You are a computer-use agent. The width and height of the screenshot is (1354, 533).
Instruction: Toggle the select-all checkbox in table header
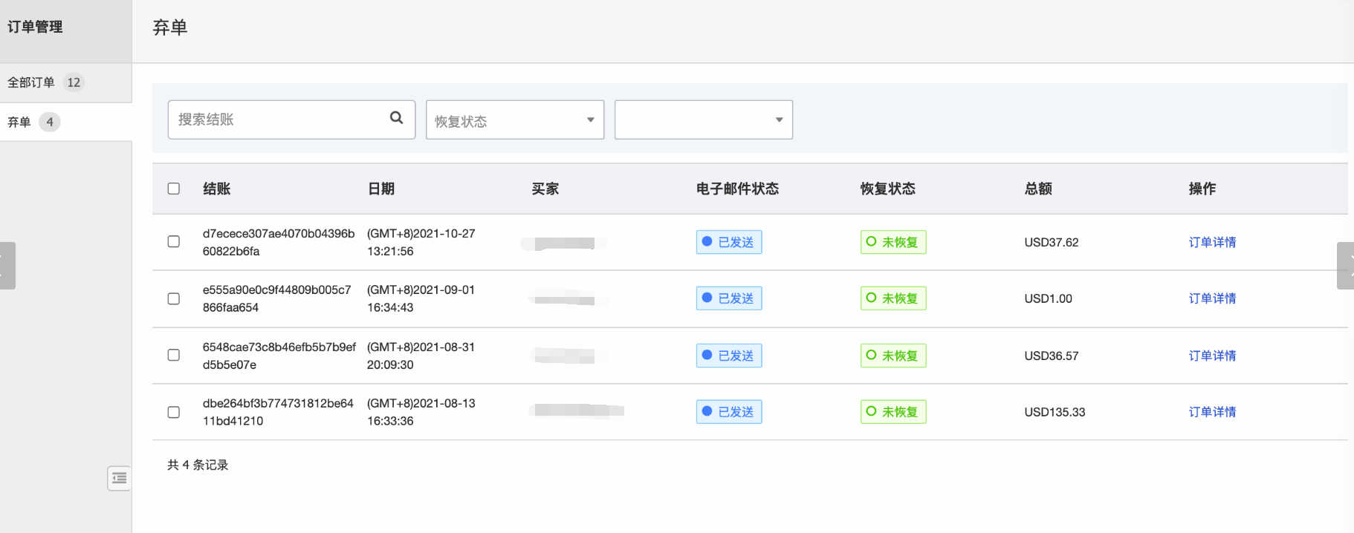coord(174,189)
